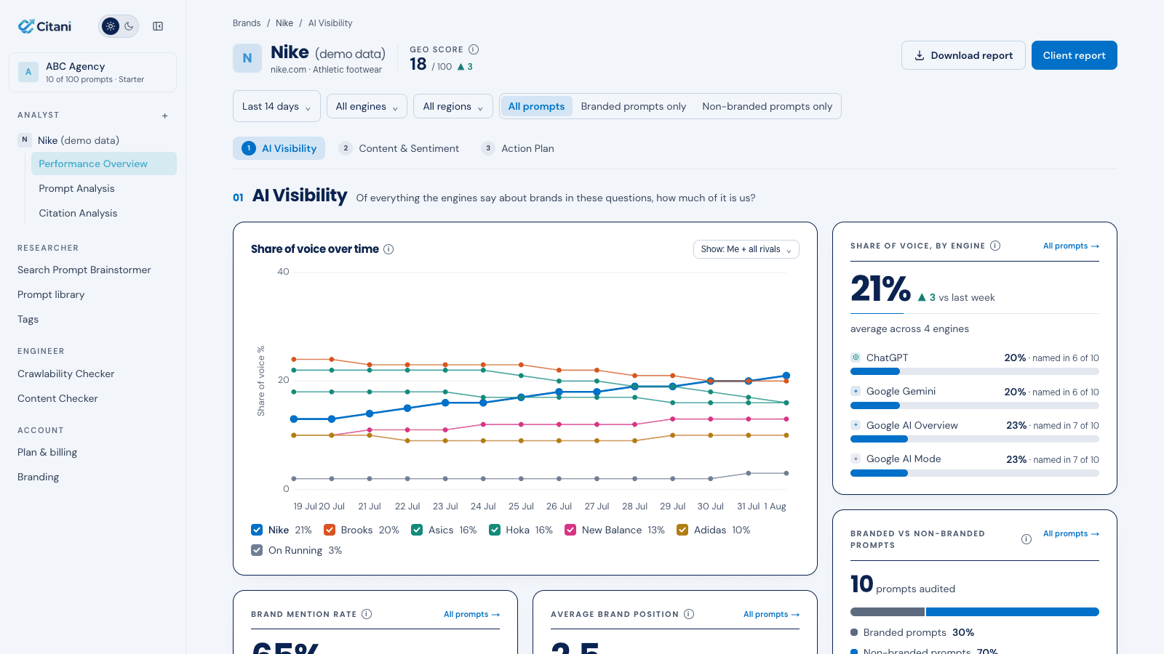This screenshot has width=1164, height=654.
Task: Click the ChatGPT share progress bar
Action: click(x=975, y=371)
